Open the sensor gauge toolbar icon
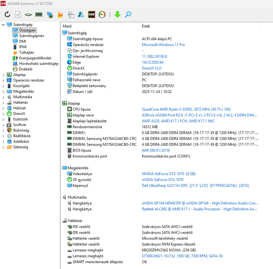The width and height of the screenshot is (273, 269). (102, 15)
